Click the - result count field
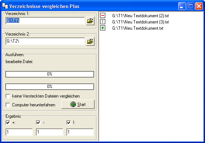Viewport: 205px width, 143px height. pyautogui.click(x=50, y=132)
